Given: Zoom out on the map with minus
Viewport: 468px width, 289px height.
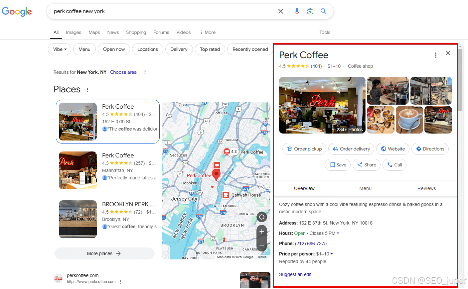Looking at the screenshot, I should point(262,245).
